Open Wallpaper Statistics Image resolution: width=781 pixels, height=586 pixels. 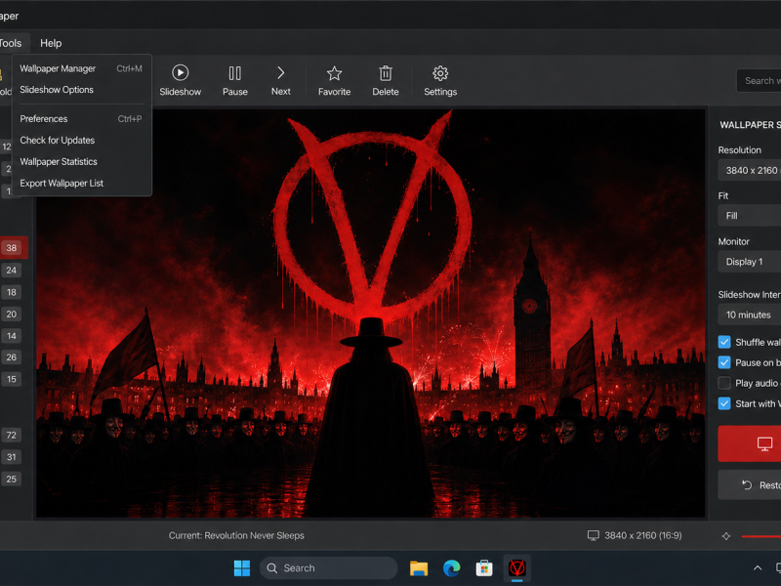[x=81, y=161]
